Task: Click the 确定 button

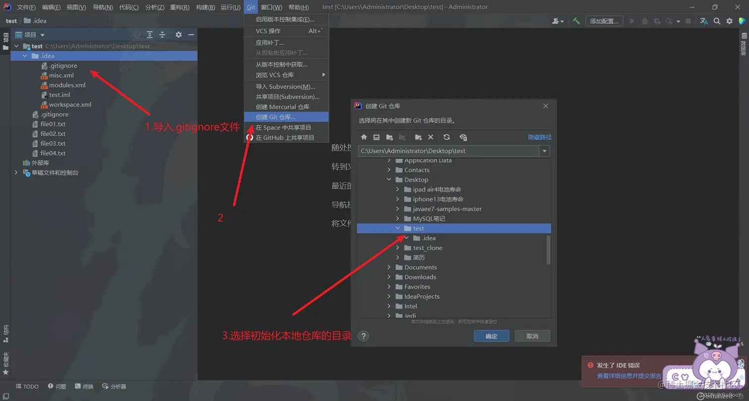Action: pos(491,336)
